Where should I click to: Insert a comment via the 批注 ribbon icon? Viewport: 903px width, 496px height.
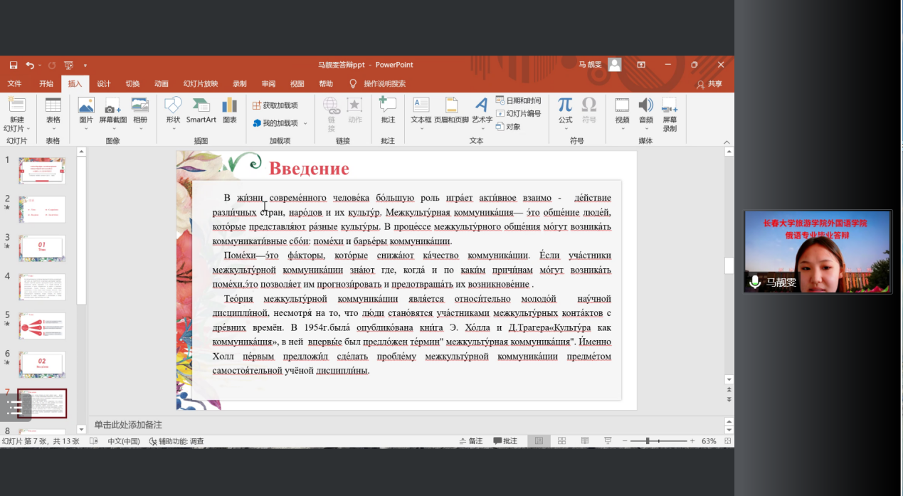point(387,105)
